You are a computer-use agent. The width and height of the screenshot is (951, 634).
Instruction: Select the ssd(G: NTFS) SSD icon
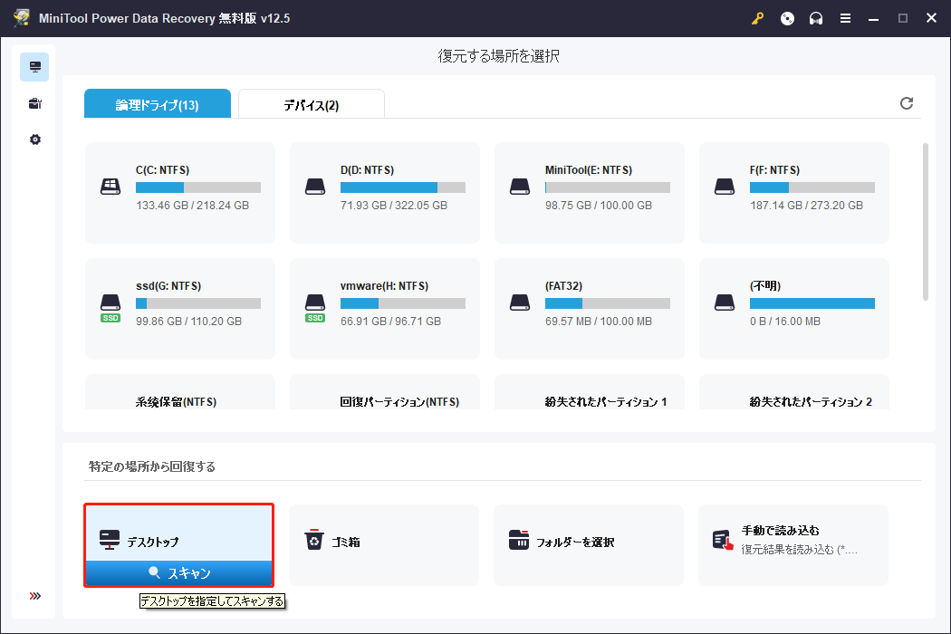[110, 308]
